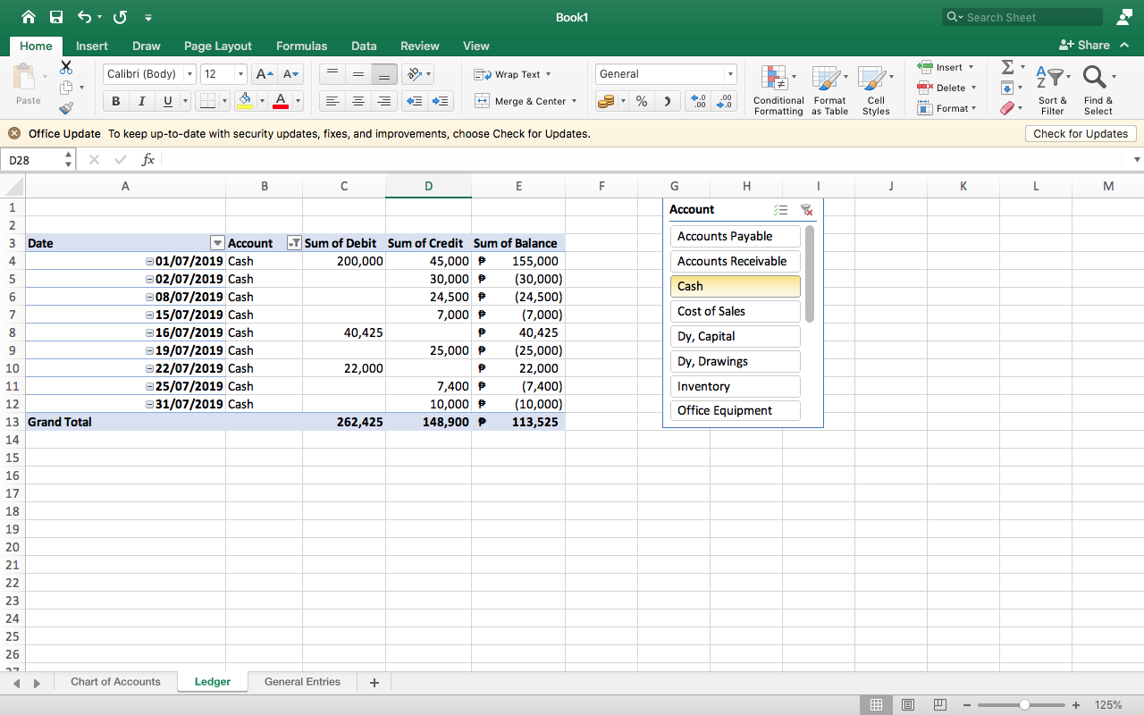Image resolution: width=1144 pixels, height=715 pixels.
Task: Open the Formulas ribbon tab
Action: pos(301,46)
